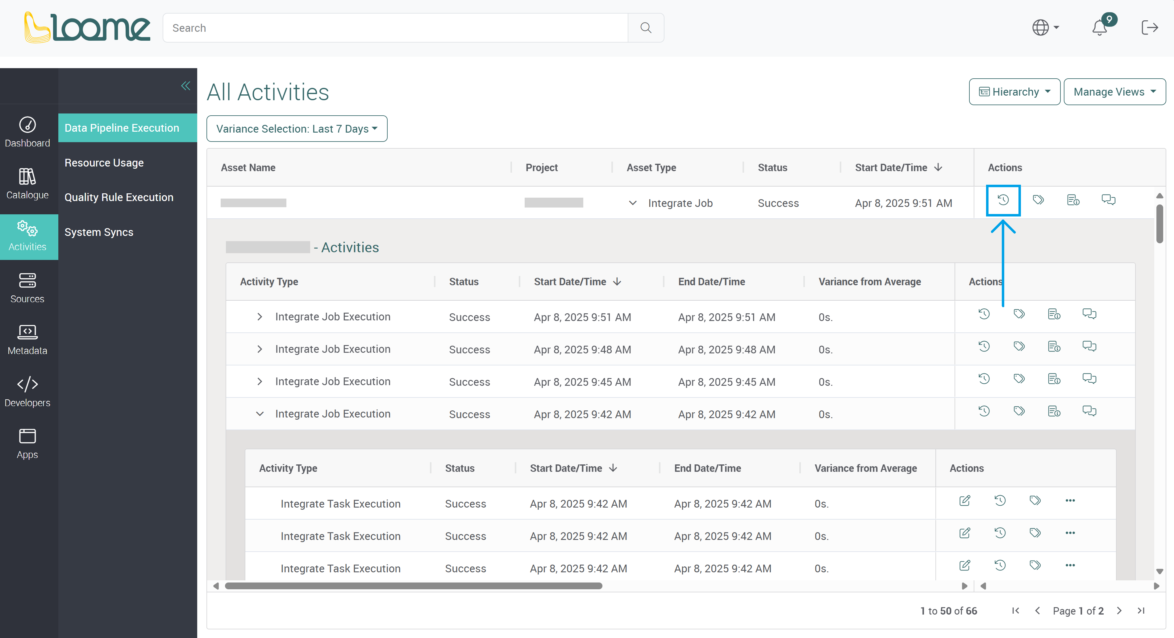Image resolution: width=1174 pixels, height=638 pixels.
Task: Go to last page
Action: (1141, 611)
